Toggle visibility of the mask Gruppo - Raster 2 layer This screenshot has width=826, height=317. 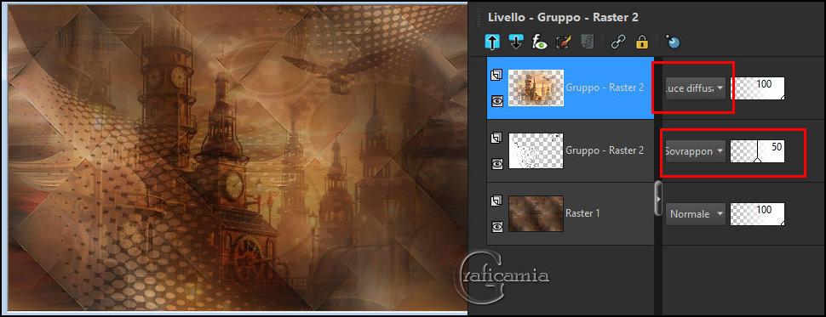coord(496,163)
